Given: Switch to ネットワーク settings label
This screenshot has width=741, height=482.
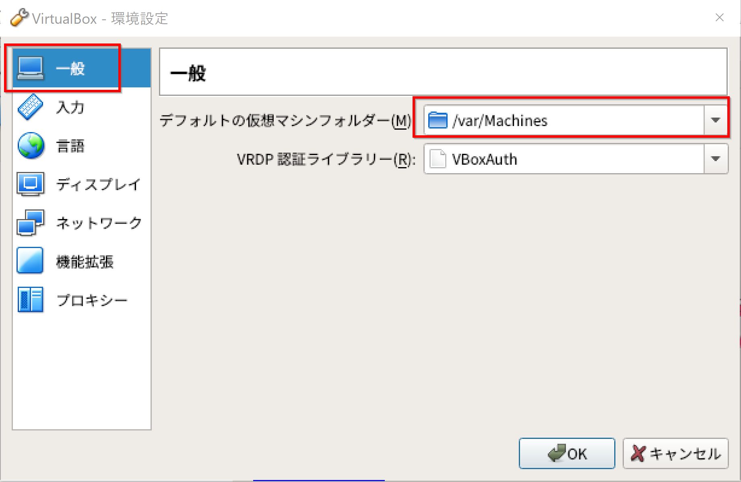Looking at the screenshot, I should (x=99, y=223).
